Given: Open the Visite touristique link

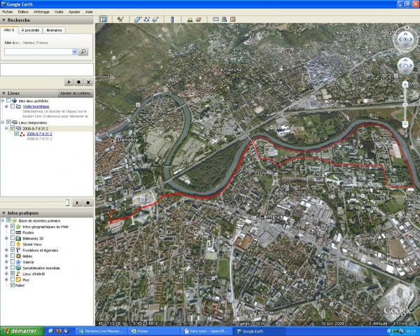Looking at the screenshot, I should tap(36, 106).
